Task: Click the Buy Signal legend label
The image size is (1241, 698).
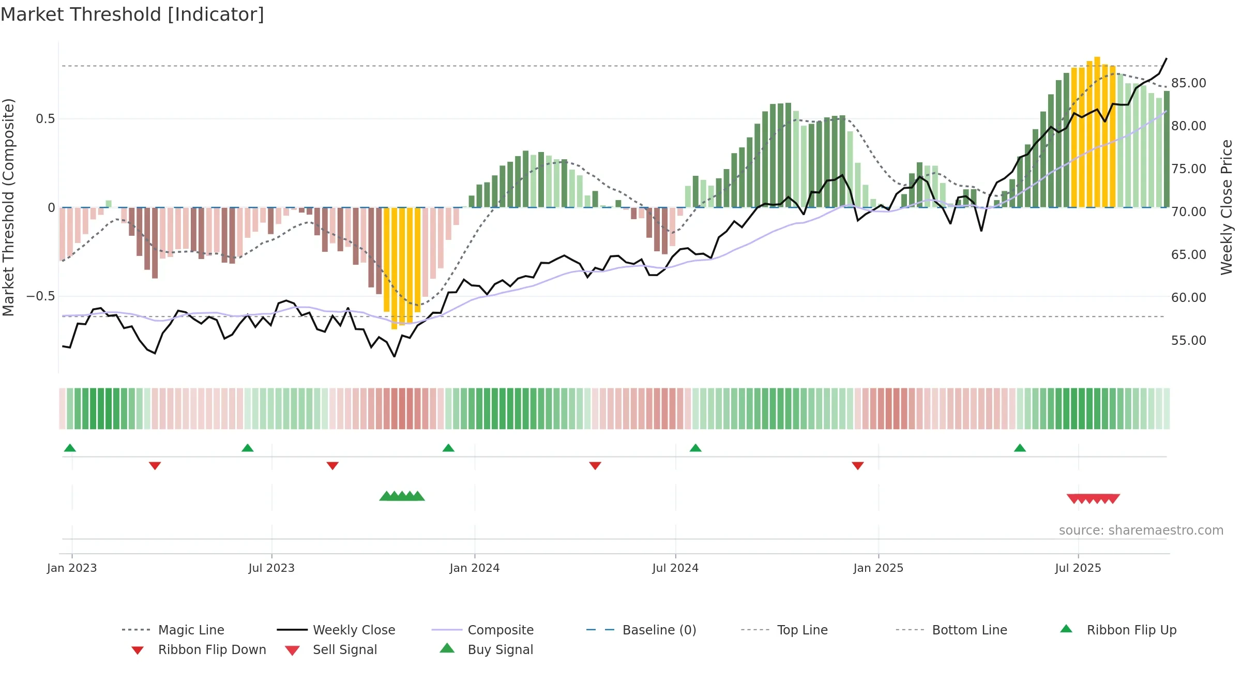Action: (x=500, y=649)
